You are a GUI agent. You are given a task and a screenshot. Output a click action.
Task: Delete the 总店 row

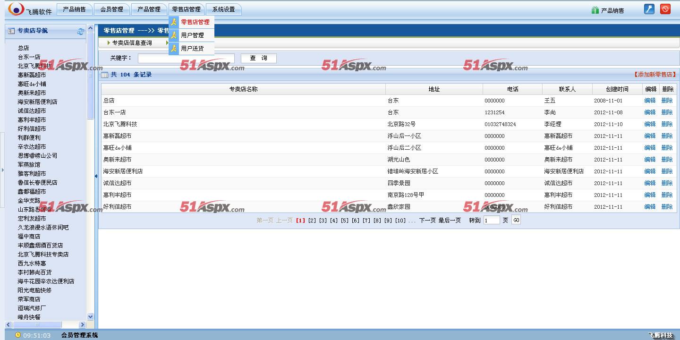[x=667, y=101]
